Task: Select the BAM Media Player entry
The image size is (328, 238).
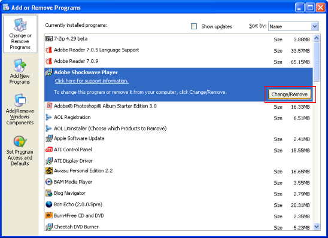Action: 178,182
